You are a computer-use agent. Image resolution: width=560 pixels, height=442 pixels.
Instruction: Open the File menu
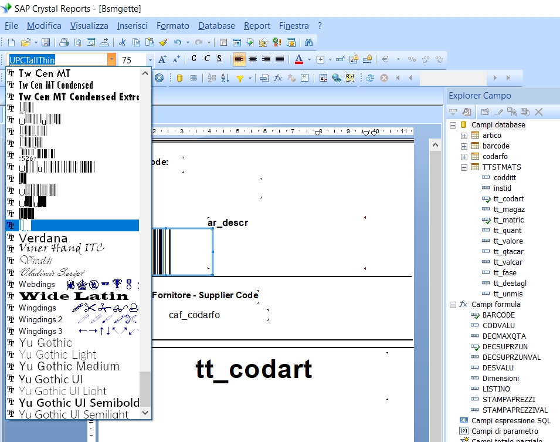(x=11, y=26)
